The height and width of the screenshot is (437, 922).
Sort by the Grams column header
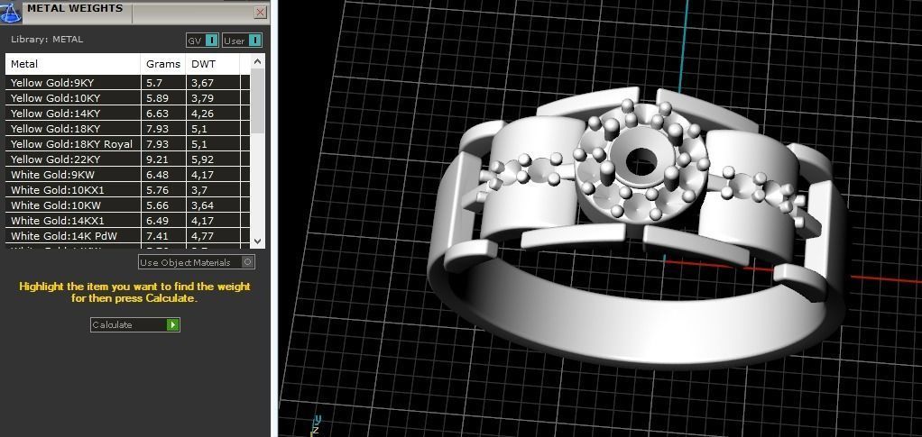click(163, 64)
